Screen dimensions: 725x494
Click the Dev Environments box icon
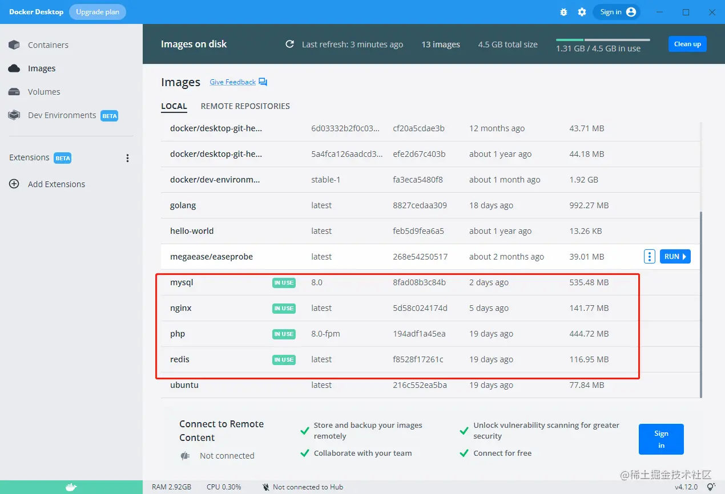[14, 115]
